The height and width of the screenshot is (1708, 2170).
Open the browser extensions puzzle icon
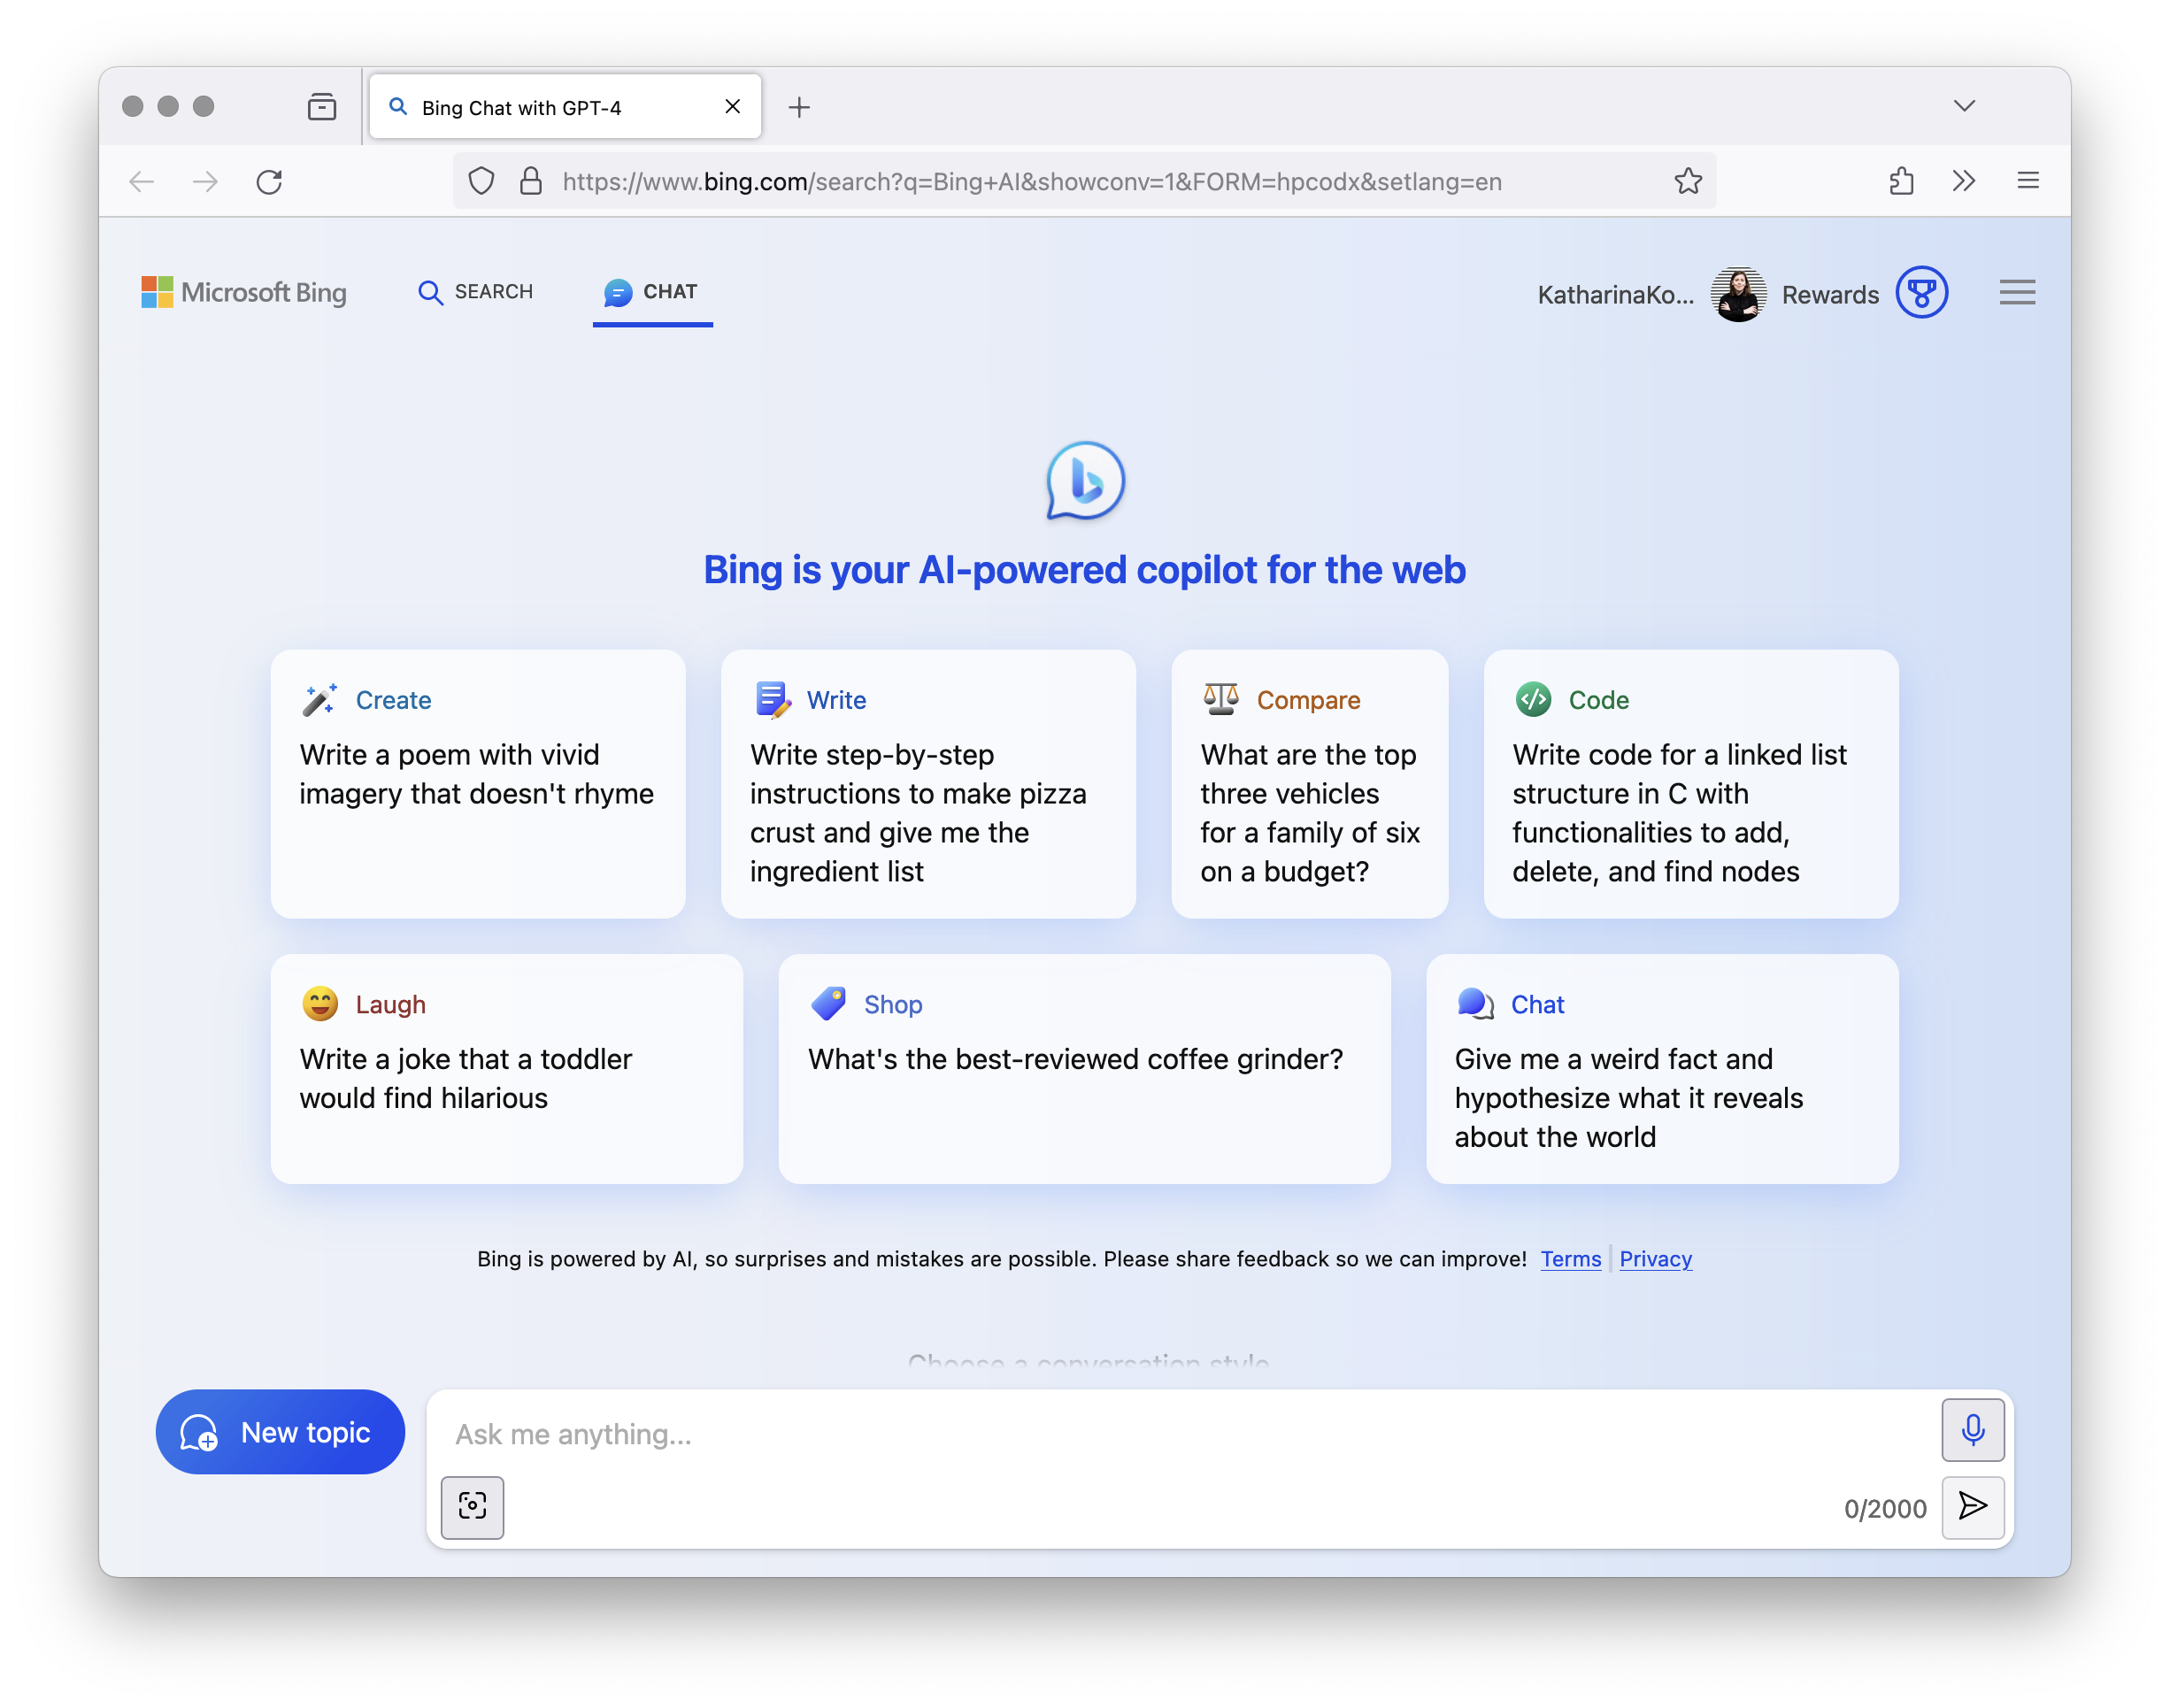(x=1901, y=181)
